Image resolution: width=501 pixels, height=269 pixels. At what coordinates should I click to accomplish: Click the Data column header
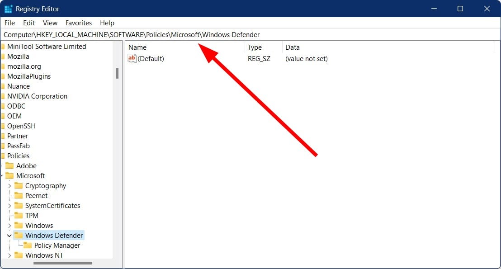pyautogui.click(x=292, y=47)
